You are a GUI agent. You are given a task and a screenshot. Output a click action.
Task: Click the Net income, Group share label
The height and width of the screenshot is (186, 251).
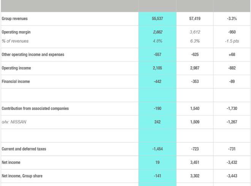click(22, 176)
